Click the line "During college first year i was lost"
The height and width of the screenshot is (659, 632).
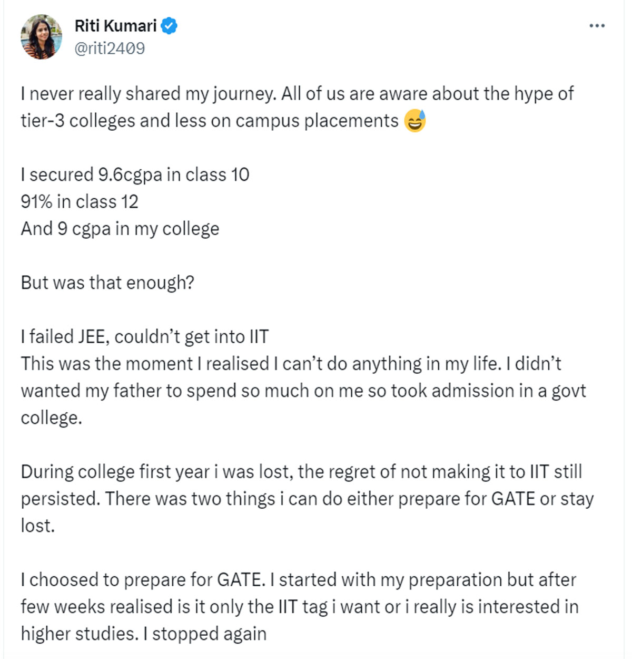tap(156, 471)
